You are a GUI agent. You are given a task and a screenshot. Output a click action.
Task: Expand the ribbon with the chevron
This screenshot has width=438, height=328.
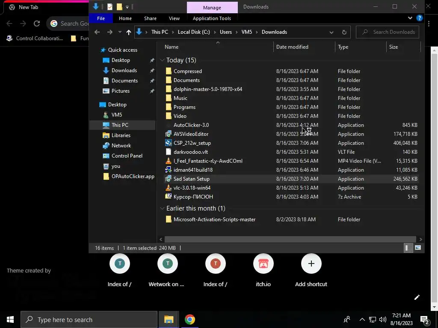tap(410, 18)
